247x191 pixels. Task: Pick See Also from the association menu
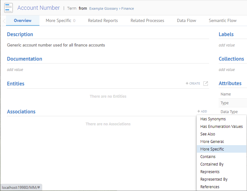[x=208, y=134]
